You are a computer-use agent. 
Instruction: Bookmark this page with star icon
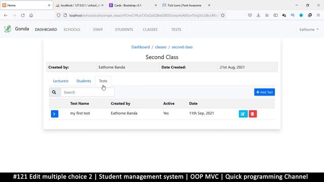[x=223, y=15]
